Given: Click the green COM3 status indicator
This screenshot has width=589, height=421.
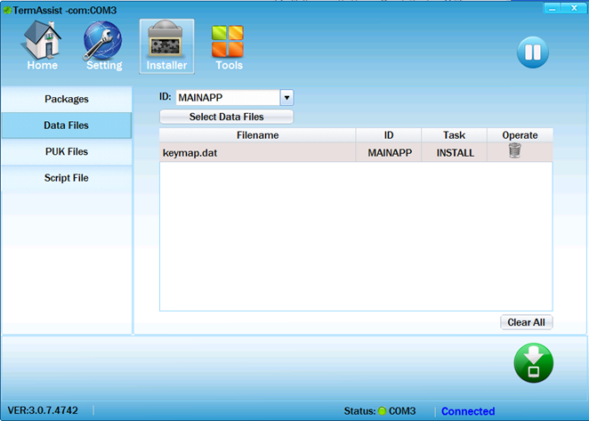Looking at the screenshot, I should click(x=382, y=411).
